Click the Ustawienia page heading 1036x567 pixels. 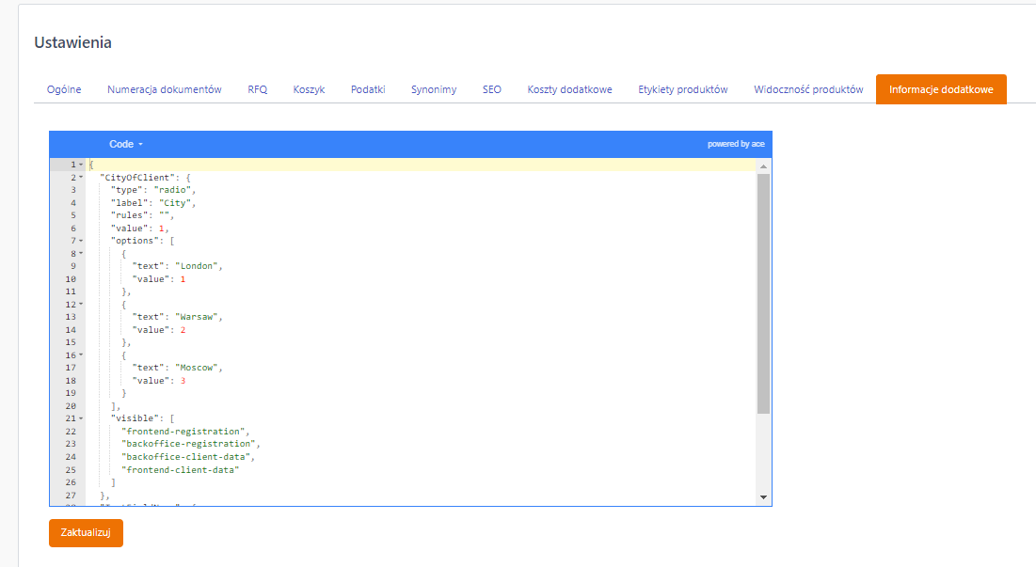(x=72, y=42)
